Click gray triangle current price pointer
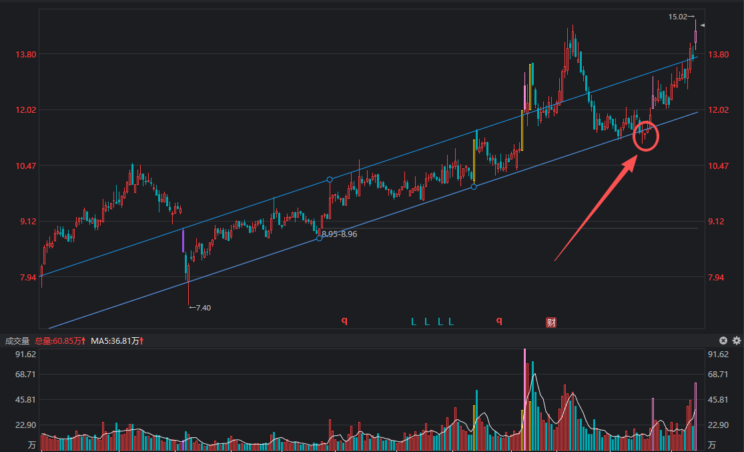Screen dimensions: 744x452 tap(702, 25)
